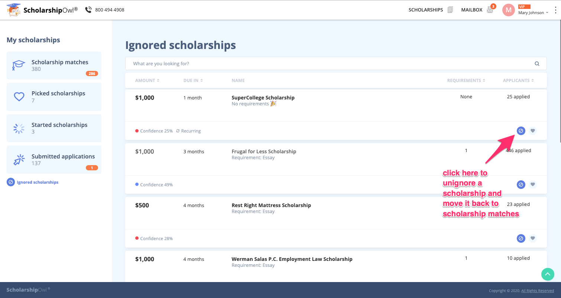561x298 pixels.
Task: Open the Ignored scholarships link
Action: 38,182
